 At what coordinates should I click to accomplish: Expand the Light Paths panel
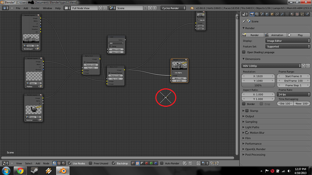(x=252, y=127)
